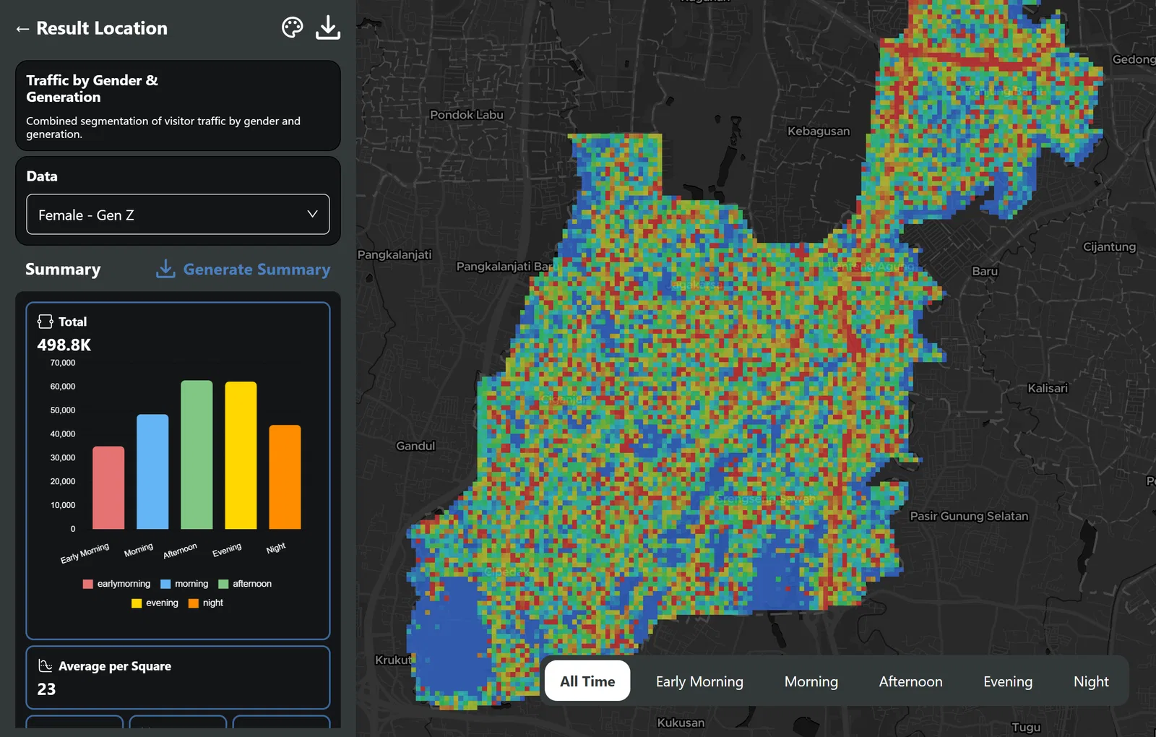Click the red Early Morning bar

click(x=108, y=488)
